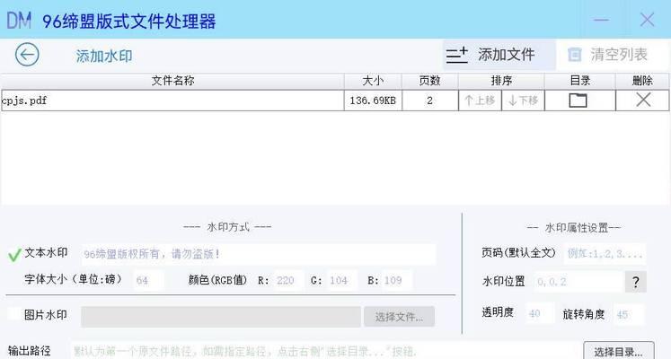Screen dimensions: 671x359
Task: Click the G color value field
Action: (x=341, y=280)
